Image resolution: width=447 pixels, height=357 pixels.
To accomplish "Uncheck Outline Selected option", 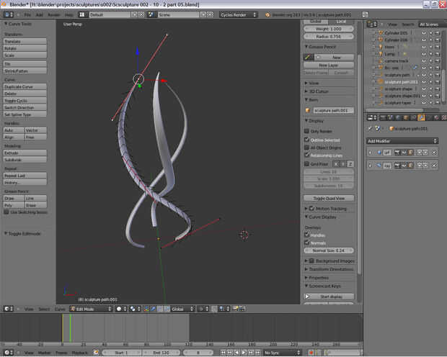I will coord(307,140).
